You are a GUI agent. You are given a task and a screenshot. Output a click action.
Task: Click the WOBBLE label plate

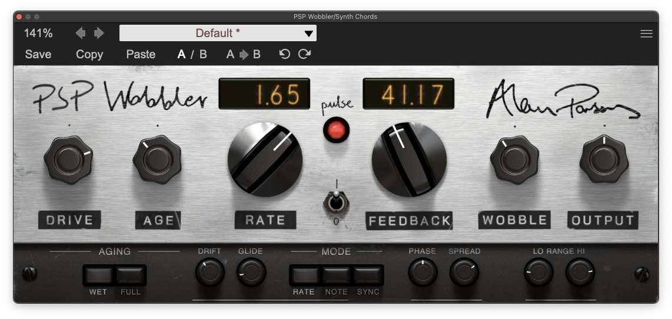point(515,220)
